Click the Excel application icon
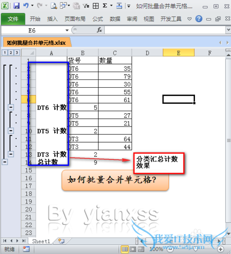 click(x=5, y=6)
